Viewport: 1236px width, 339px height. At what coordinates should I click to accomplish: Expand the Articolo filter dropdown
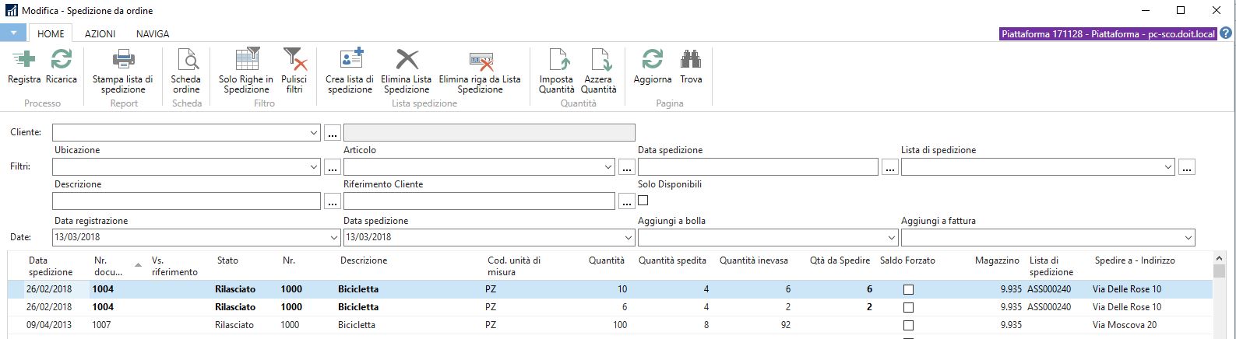point(608,167)
